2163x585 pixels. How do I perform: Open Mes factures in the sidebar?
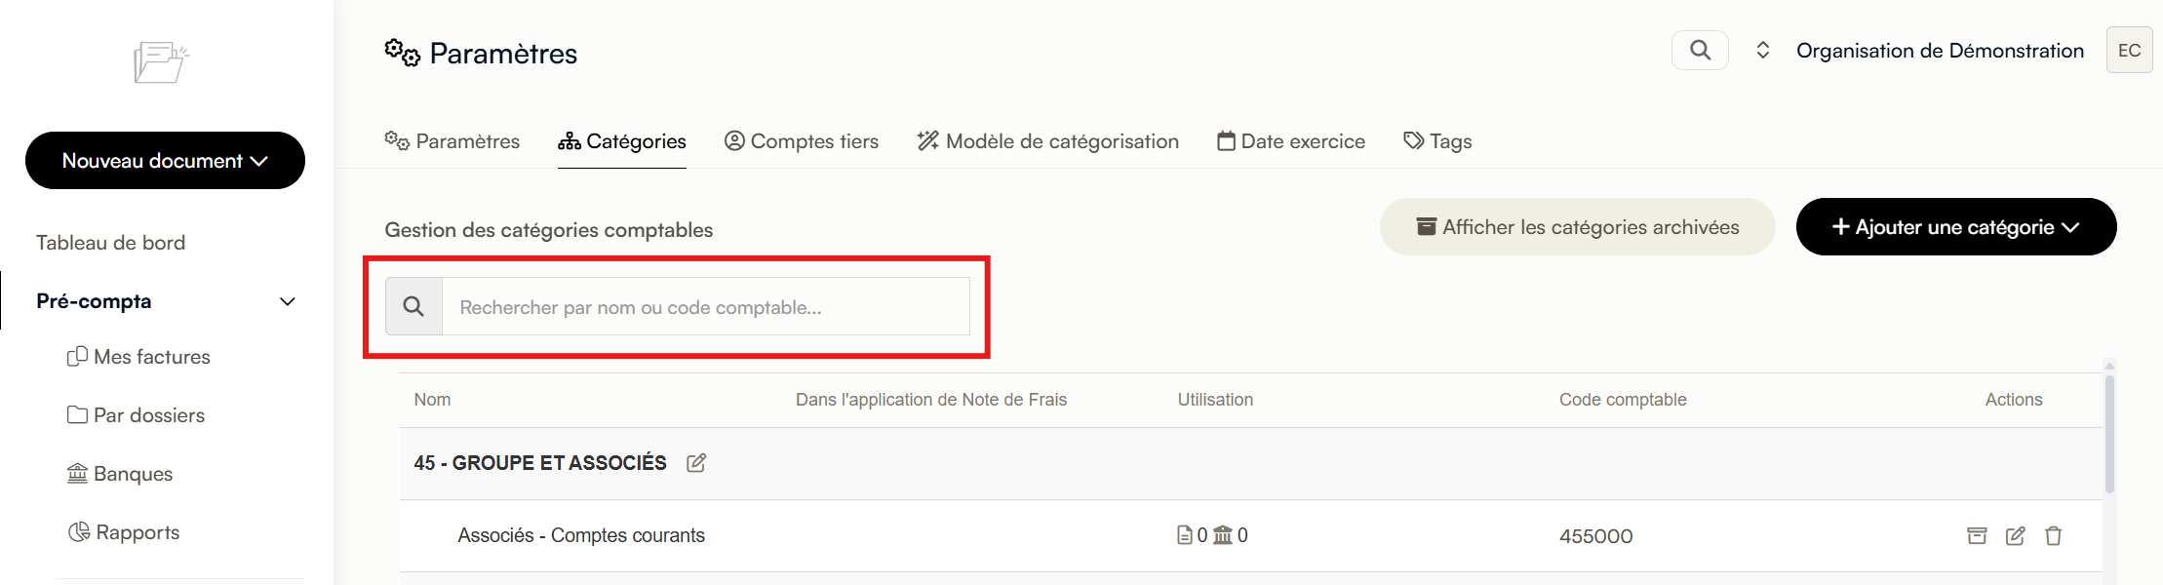pyautogui.click(x=138, y=357)
